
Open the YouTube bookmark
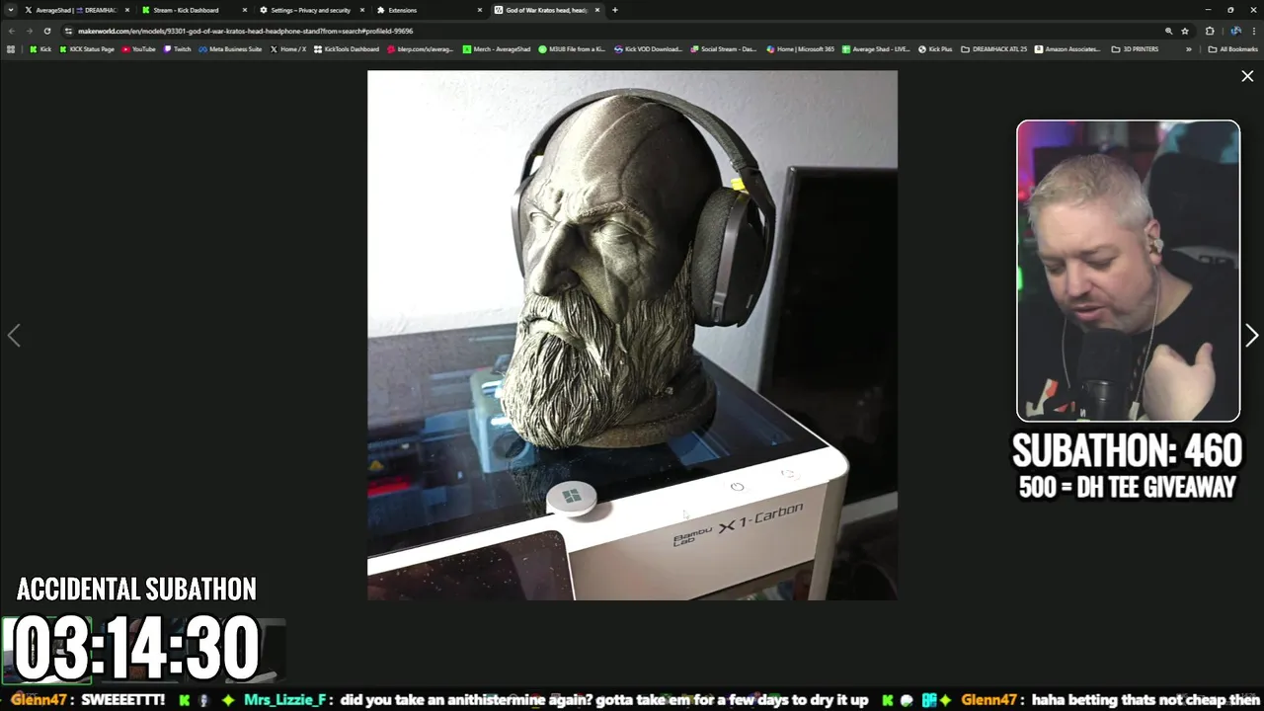click(138, 48)
